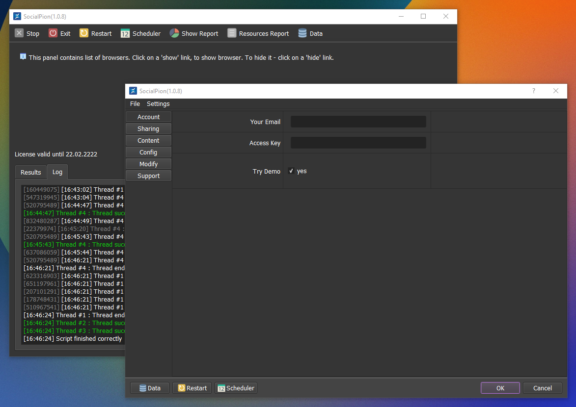576x407 pixels.
Task: Select the Support section
Action: pos(148,176)
